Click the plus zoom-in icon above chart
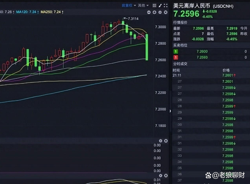This screenshot has height=184, width=250. pos(154,12)
